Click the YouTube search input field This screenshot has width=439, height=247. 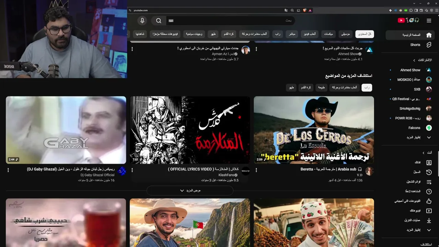230,21
